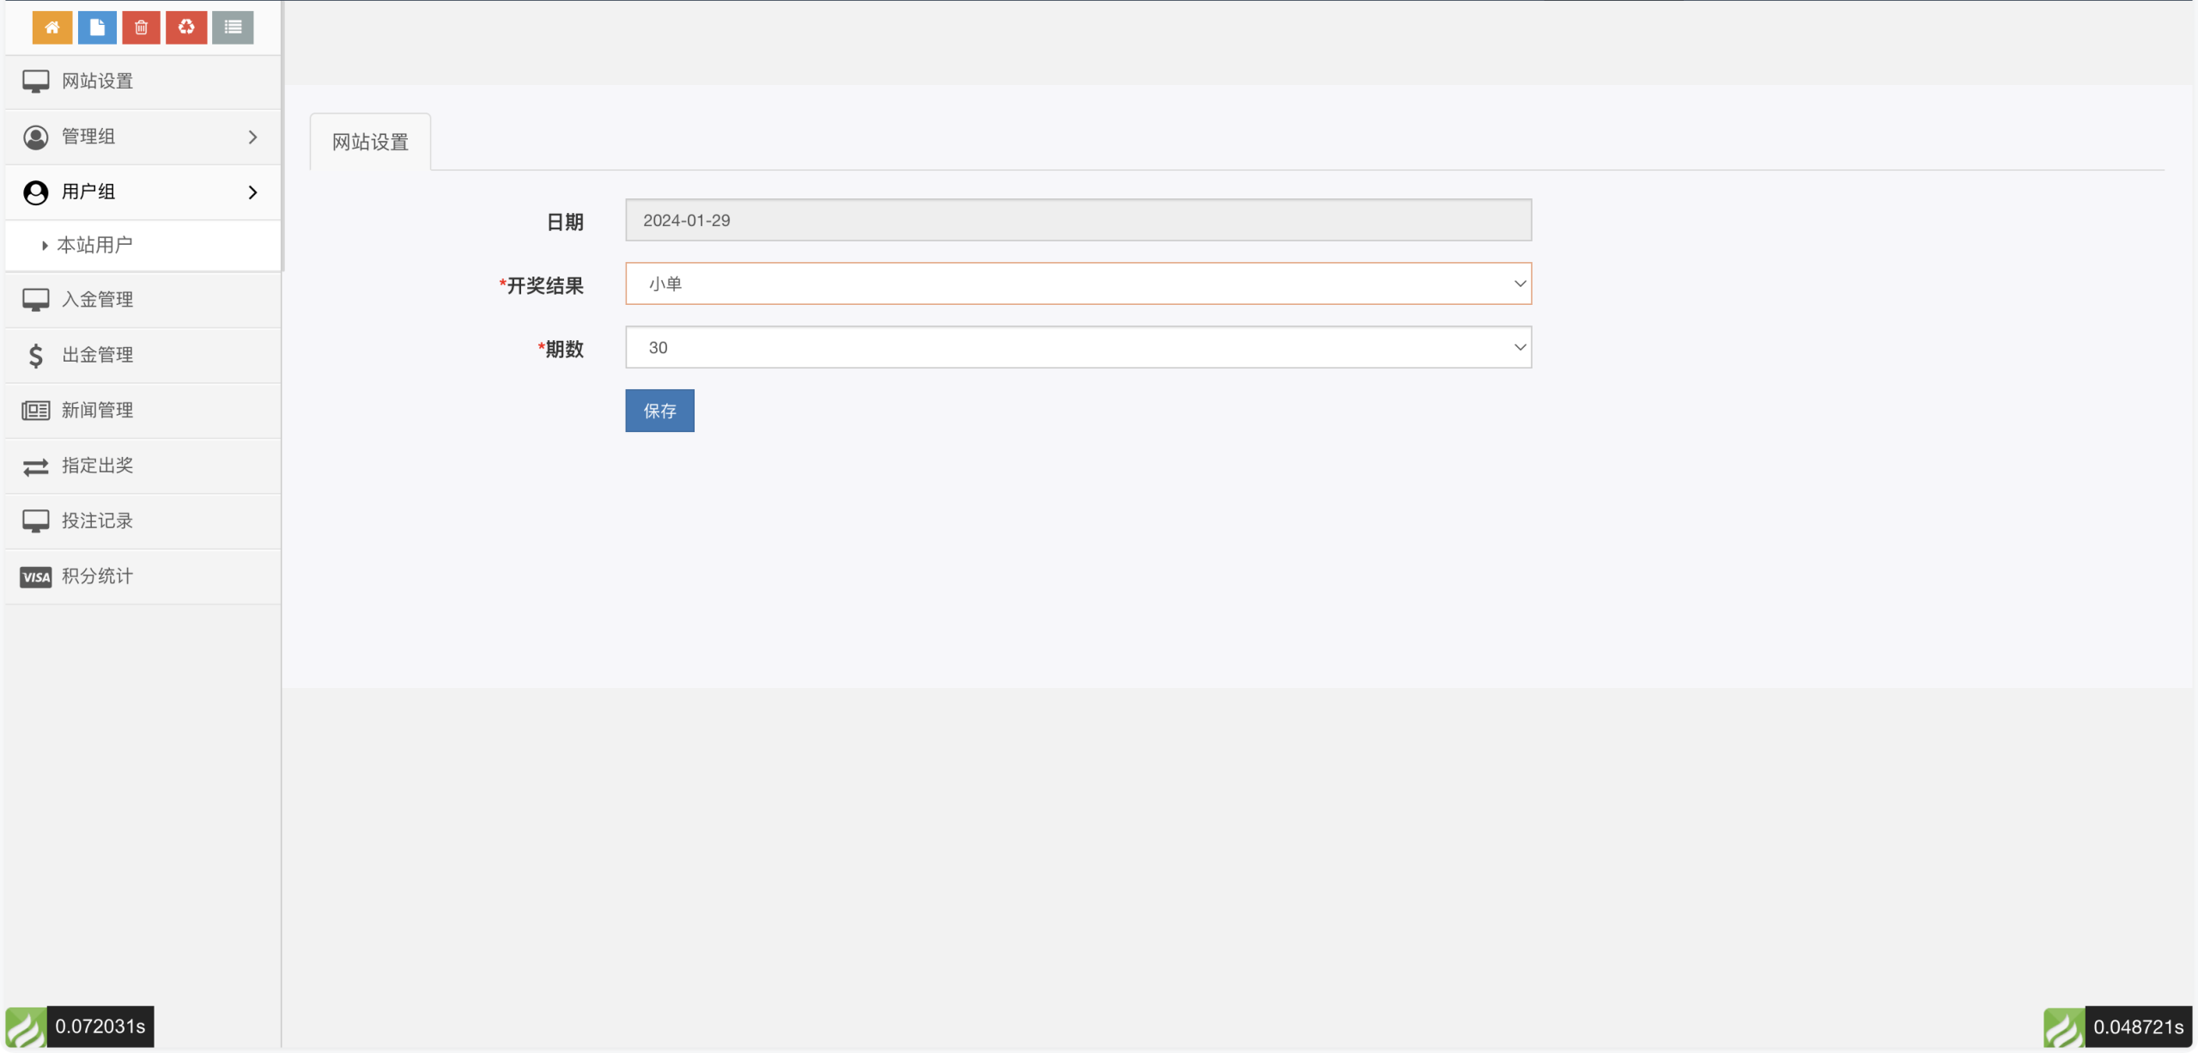The image size is (2198, 1053).
Task: Click the exchange arrows icon for 指定出奖
Action: pyautogui.click(x=35, y=466)
